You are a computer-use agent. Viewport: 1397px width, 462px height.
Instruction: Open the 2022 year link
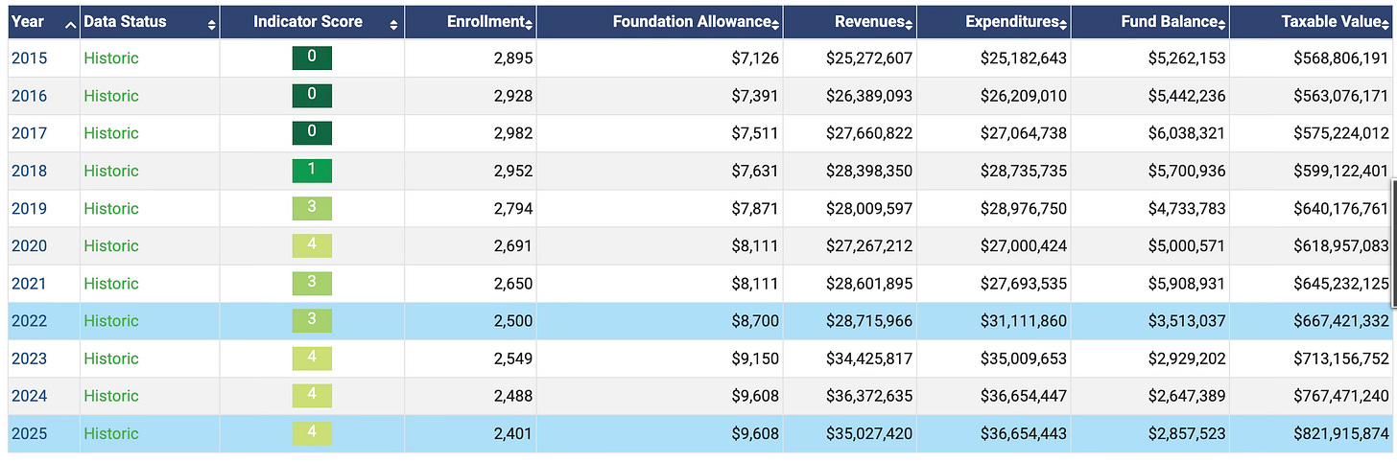pos(29,321)
